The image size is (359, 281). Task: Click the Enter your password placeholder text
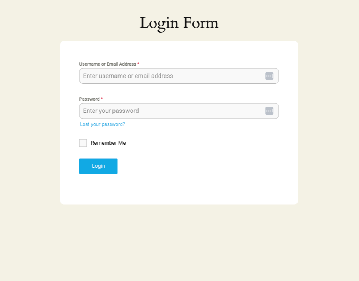click(111, 111)
